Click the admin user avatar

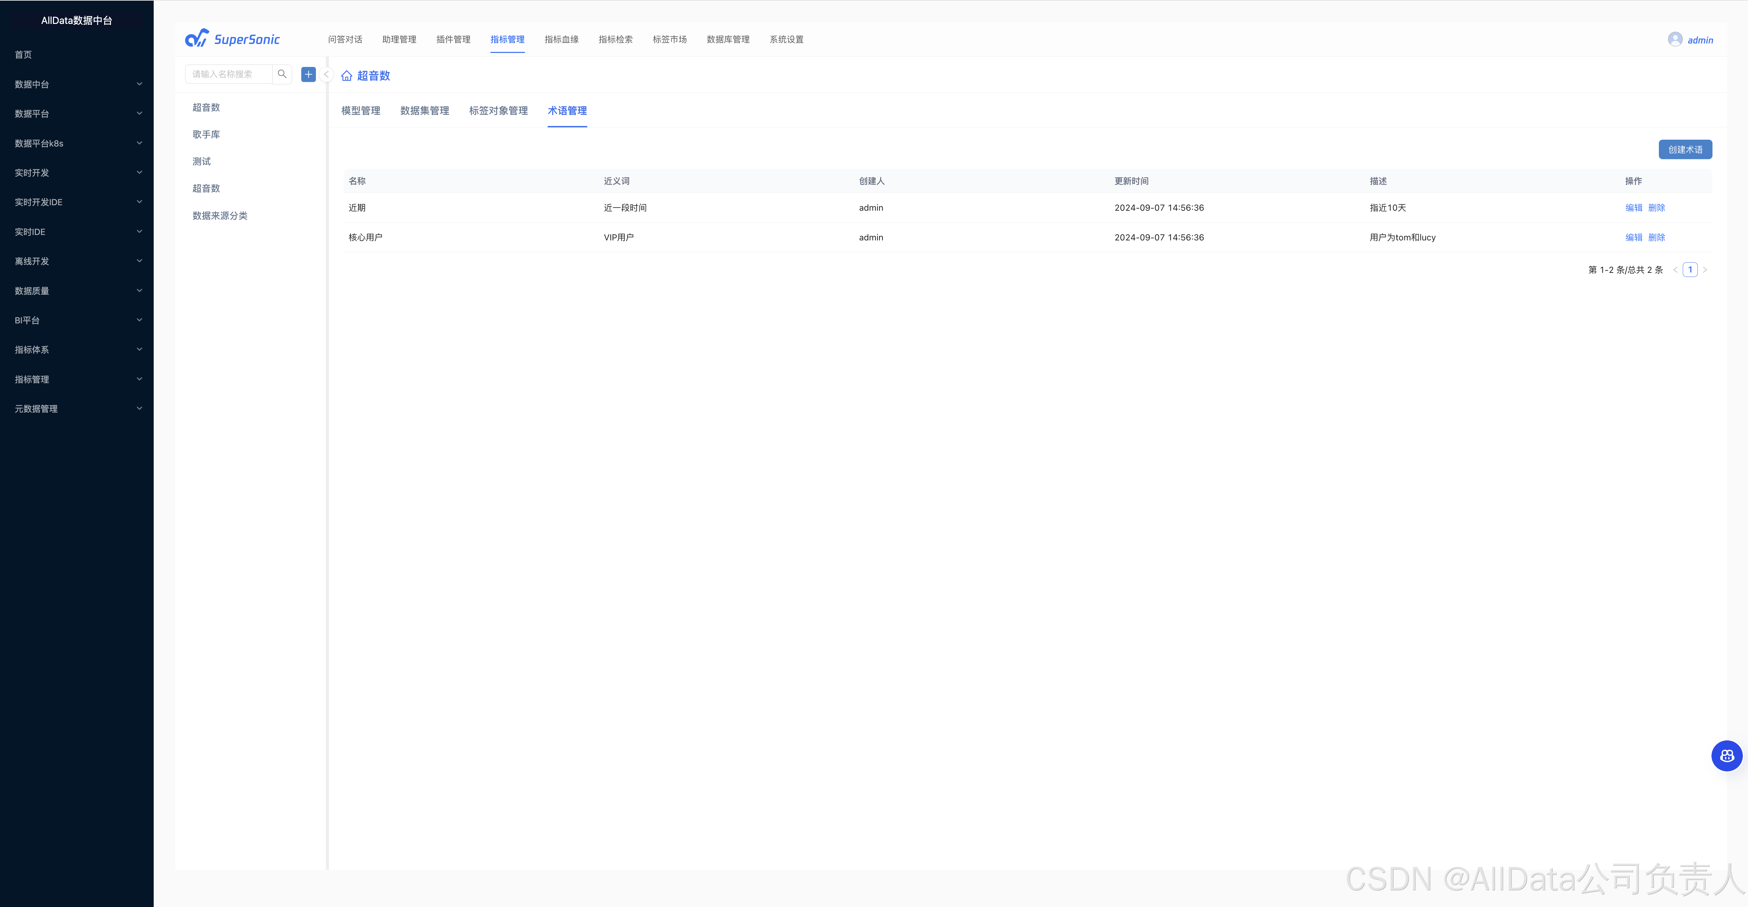click(x=1675, y=39)
